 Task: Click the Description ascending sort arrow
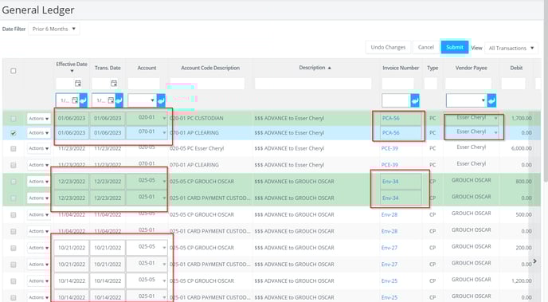(329, 68)
